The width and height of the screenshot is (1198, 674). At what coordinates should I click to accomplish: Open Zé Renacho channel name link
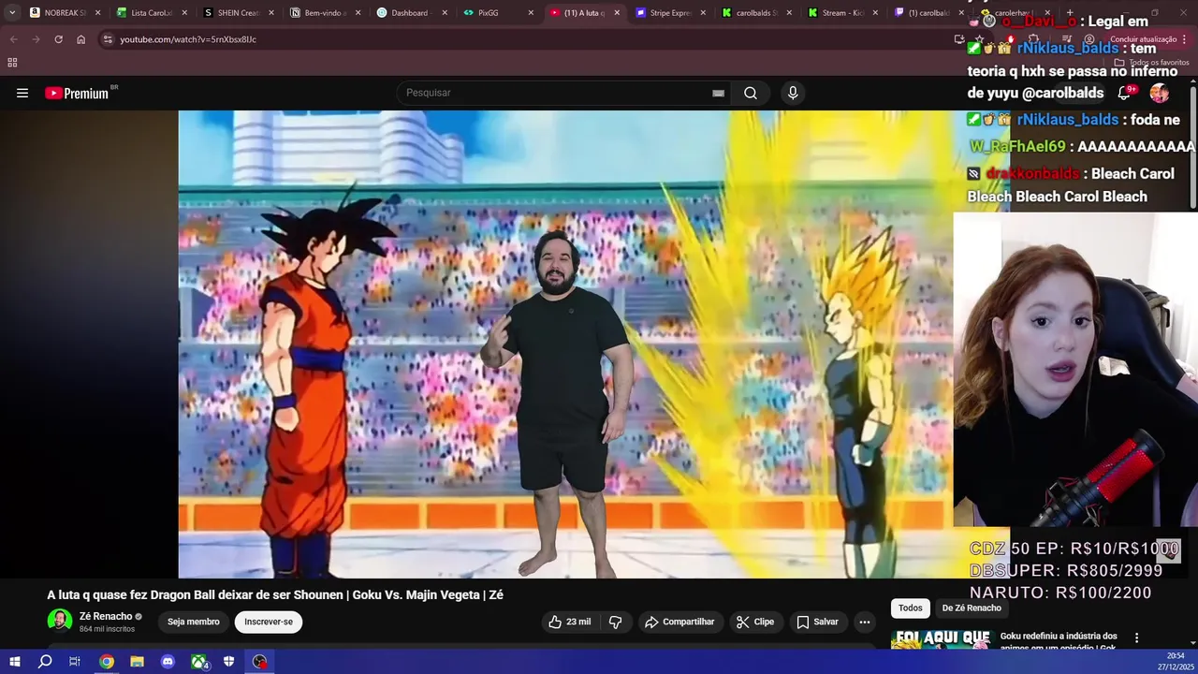click(106, 616)
